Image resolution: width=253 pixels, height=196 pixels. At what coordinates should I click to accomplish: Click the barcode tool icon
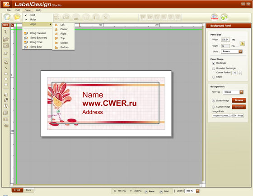tap(6, 119)
